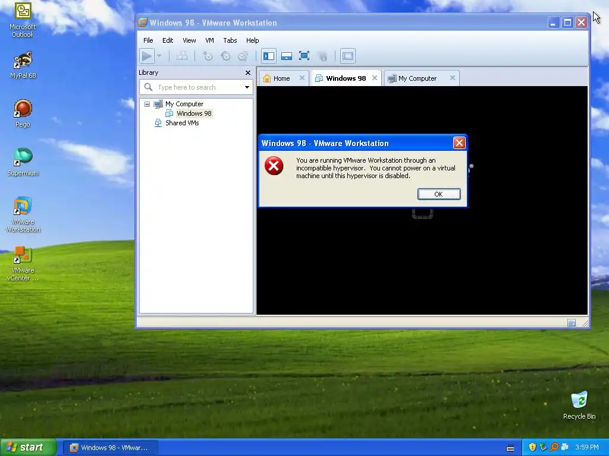
Task: Open the Edit menu
Action: click(168, 40)
